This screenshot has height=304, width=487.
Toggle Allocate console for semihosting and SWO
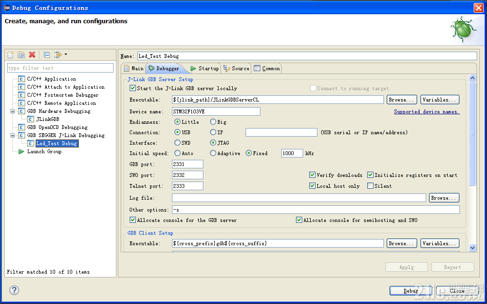click(299, 220)
